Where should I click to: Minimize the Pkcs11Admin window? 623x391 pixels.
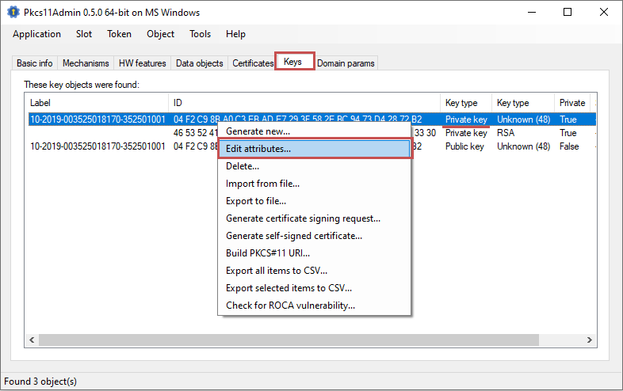pyautogui.click(x=532, y=13)
